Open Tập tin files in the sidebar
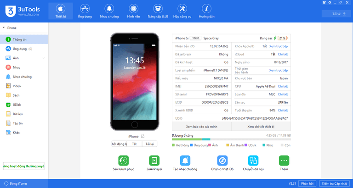Viewport: 353px width, 188px height. 24,123
